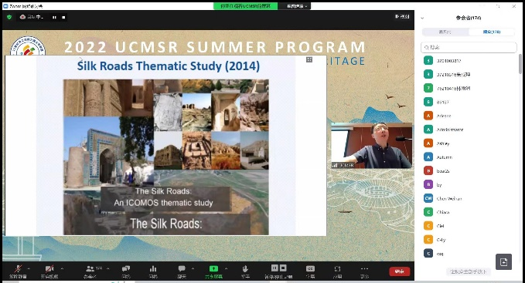Click the green Share Screen icon
The height and width of the screenshot is (283, 525).
coord(213,268)
